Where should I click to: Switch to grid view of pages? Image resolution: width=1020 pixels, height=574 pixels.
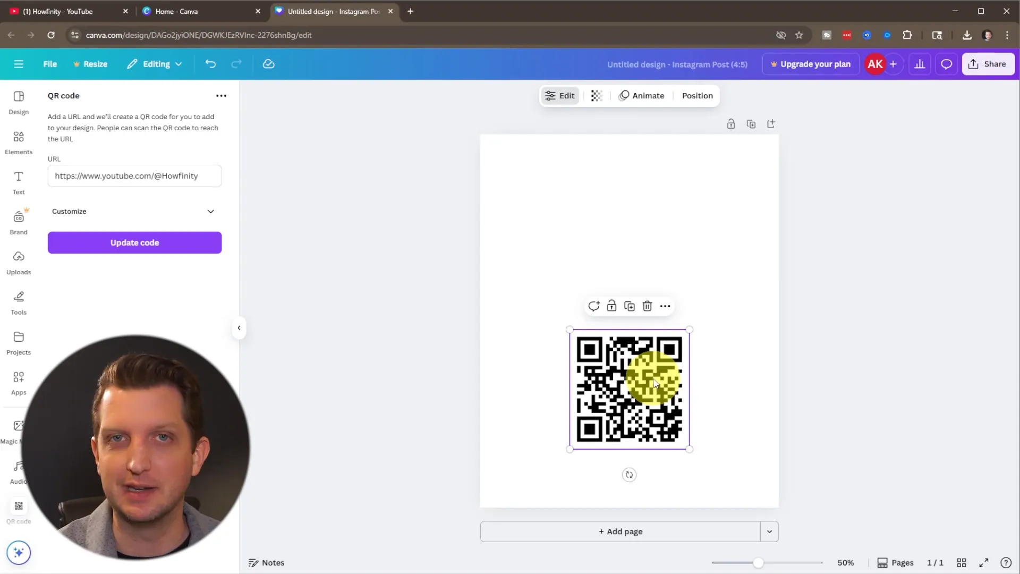[962, 563]
